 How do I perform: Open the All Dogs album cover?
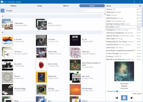tap(41, 89)
